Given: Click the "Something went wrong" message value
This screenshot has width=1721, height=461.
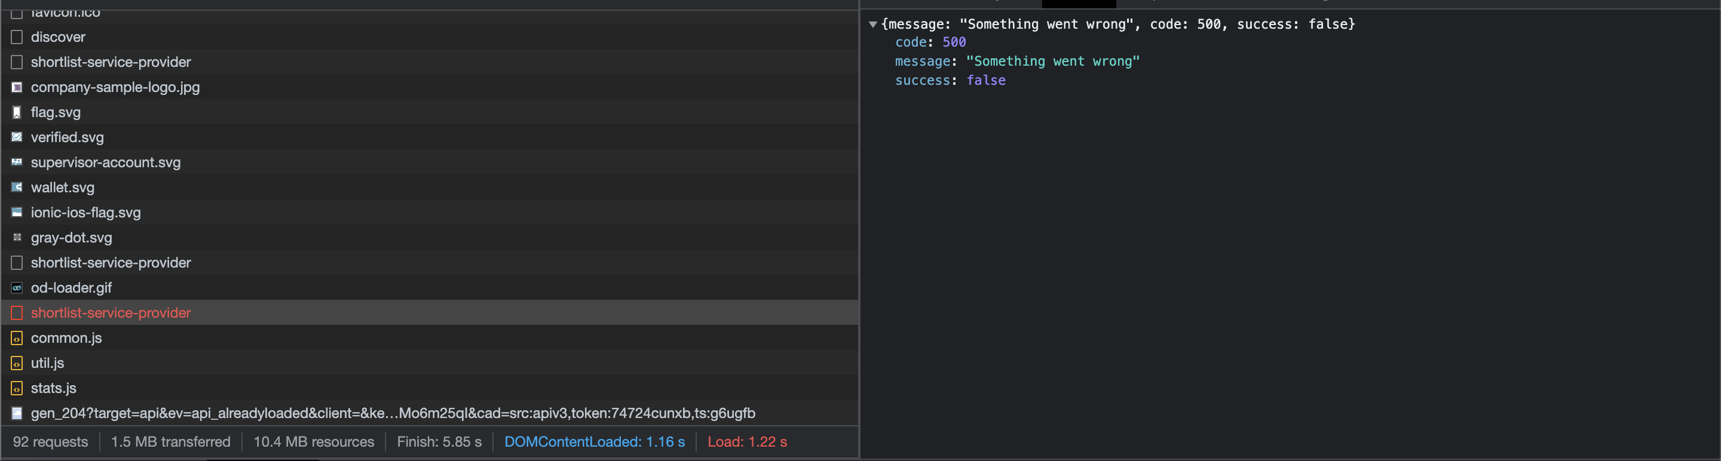Looking at the screenshot, I should point(1052,62).
